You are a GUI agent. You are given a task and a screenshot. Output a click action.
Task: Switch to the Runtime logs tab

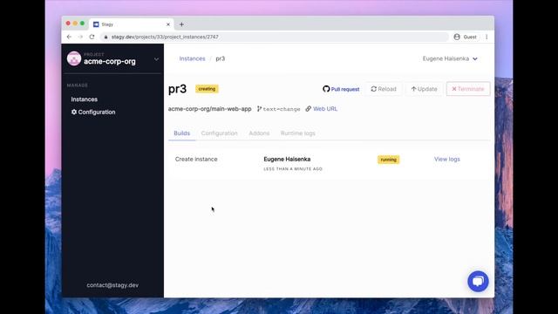[298, 133]
